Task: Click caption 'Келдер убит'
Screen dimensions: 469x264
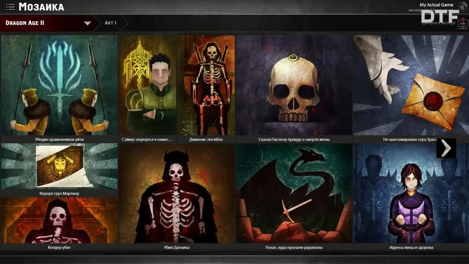Action: pyautogui.click(x=59, y=247)
